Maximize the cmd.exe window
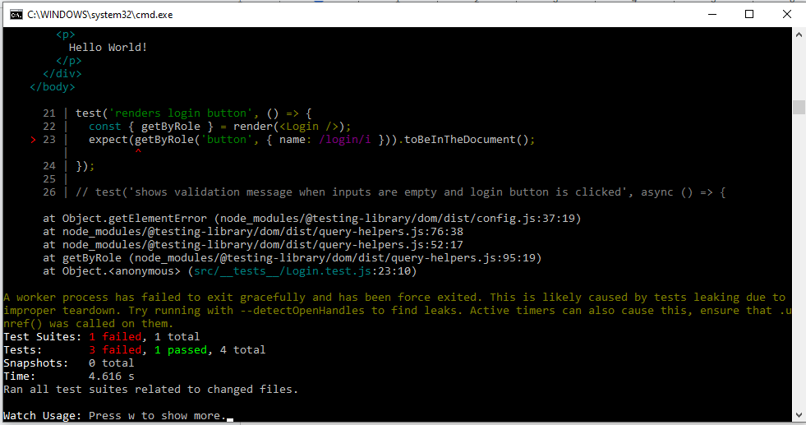The width and height of the screenshot is (806, 425). pyautogui.click(x=748, y=14)
